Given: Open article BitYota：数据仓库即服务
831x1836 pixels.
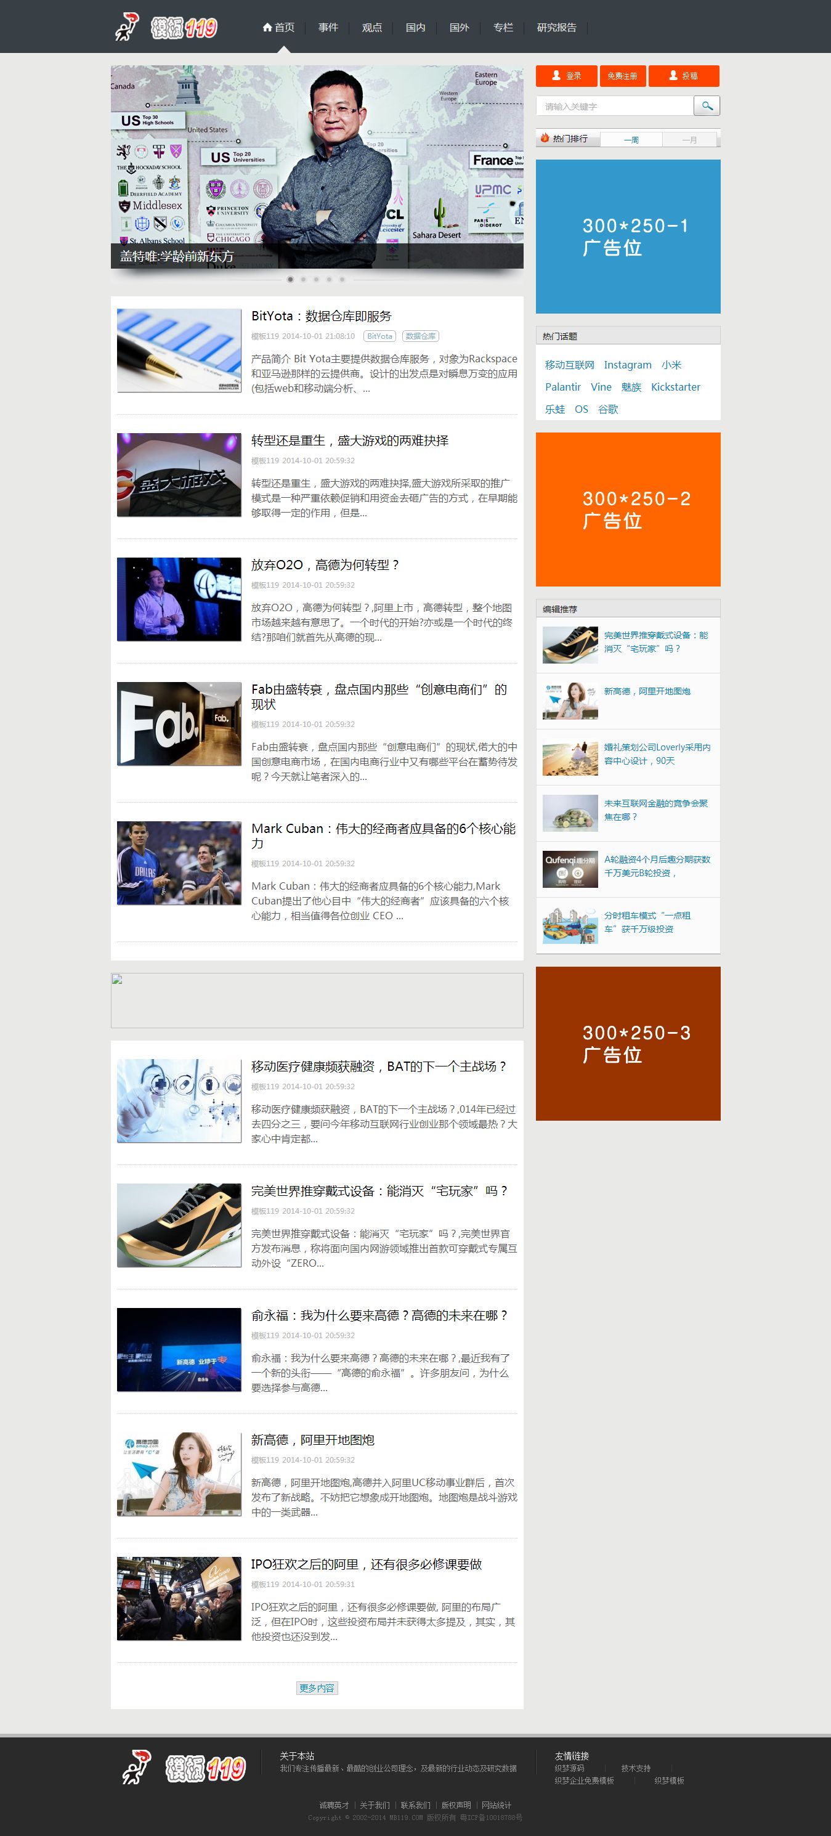Looking at the screenshot, I should click(322, 315).
